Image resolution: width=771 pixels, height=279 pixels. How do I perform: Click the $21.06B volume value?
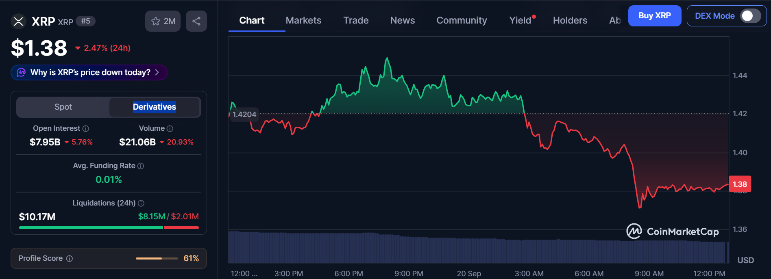[137, 142]
